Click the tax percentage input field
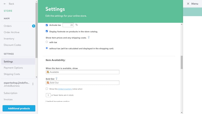 (x=68, y=25)
